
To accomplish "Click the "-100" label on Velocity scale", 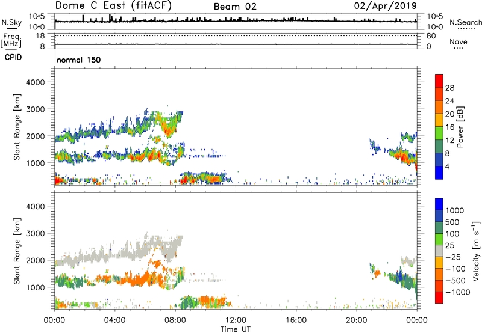I will coord(455,269).
